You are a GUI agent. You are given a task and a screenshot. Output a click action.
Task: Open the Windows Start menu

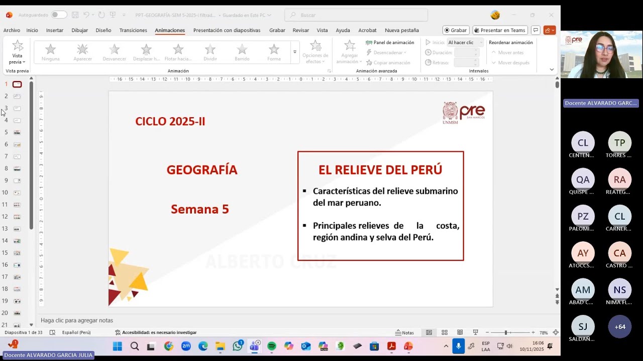point(117,346)
